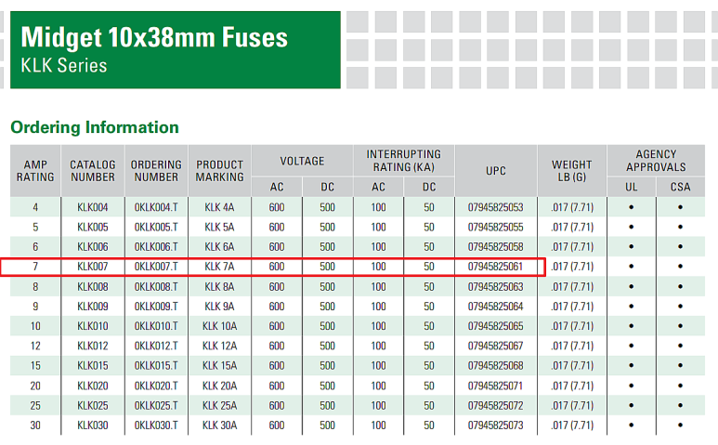
Task: Click ordering number '0KLK012.T'
Action: 156,346
